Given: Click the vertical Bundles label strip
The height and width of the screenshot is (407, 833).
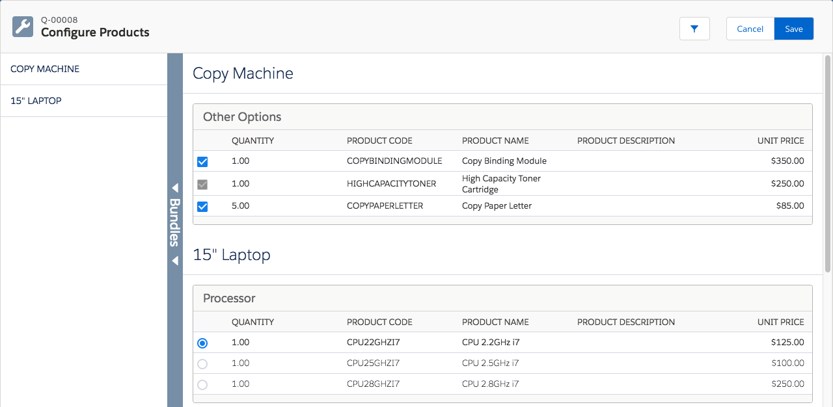Looking at the screenshot, I should (175, 222).
